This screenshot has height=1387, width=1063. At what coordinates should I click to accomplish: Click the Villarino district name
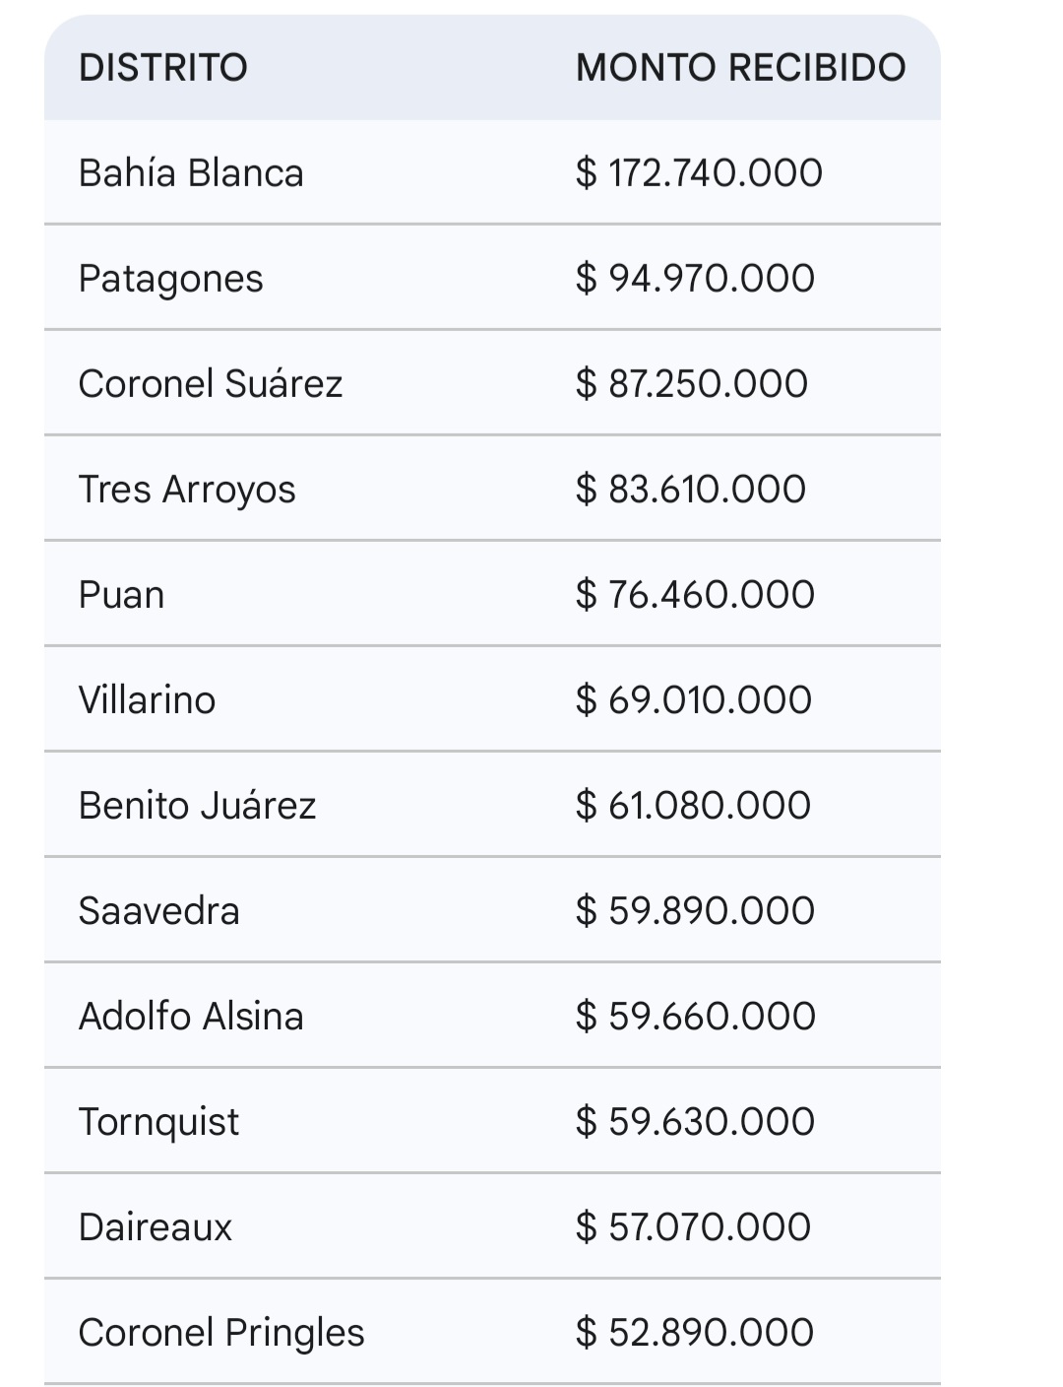point(147,700)
